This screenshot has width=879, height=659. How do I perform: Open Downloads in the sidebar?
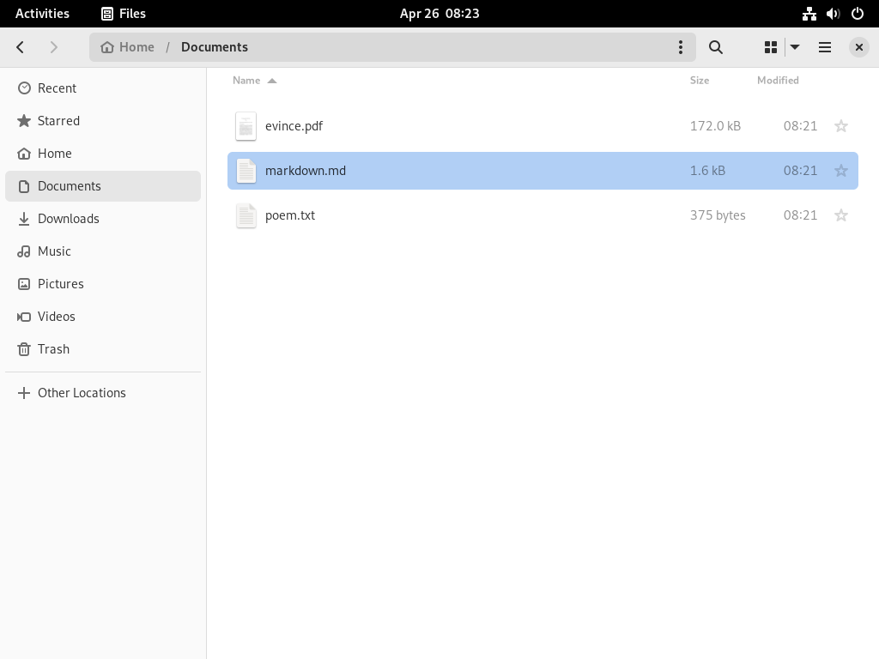pyautogui.click(x=103, y=219)
